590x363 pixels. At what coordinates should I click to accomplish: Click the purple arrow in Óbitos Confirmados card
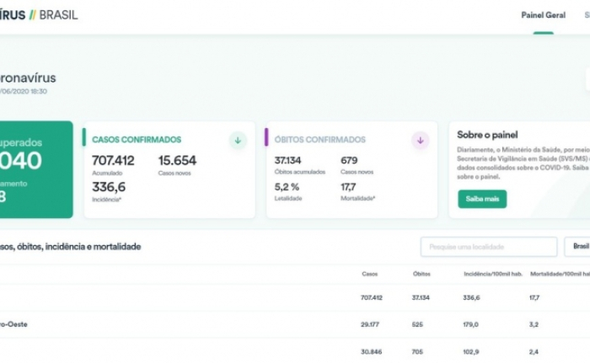tap(421, 141)
